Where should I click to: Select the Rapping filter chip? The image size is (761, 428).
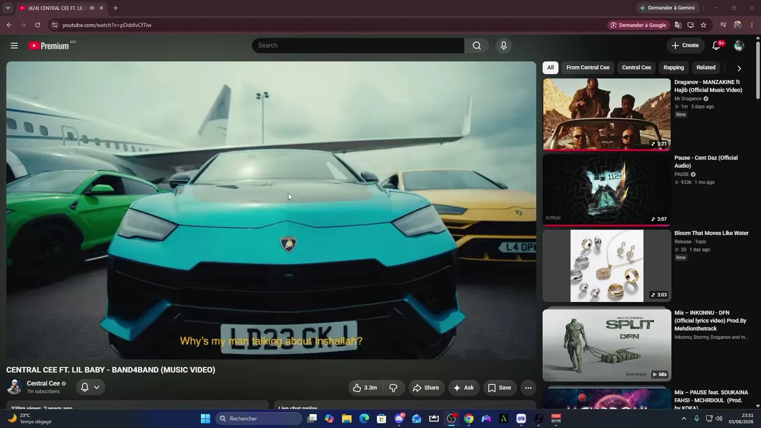(x=674, y=68)
